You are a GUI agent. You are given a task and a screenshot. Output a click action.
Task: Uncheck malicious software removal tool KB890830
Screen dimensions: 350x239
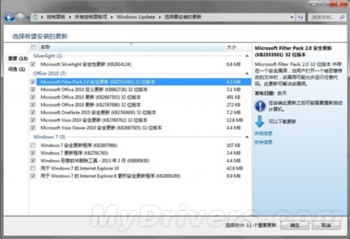click(x=33, y=161)
